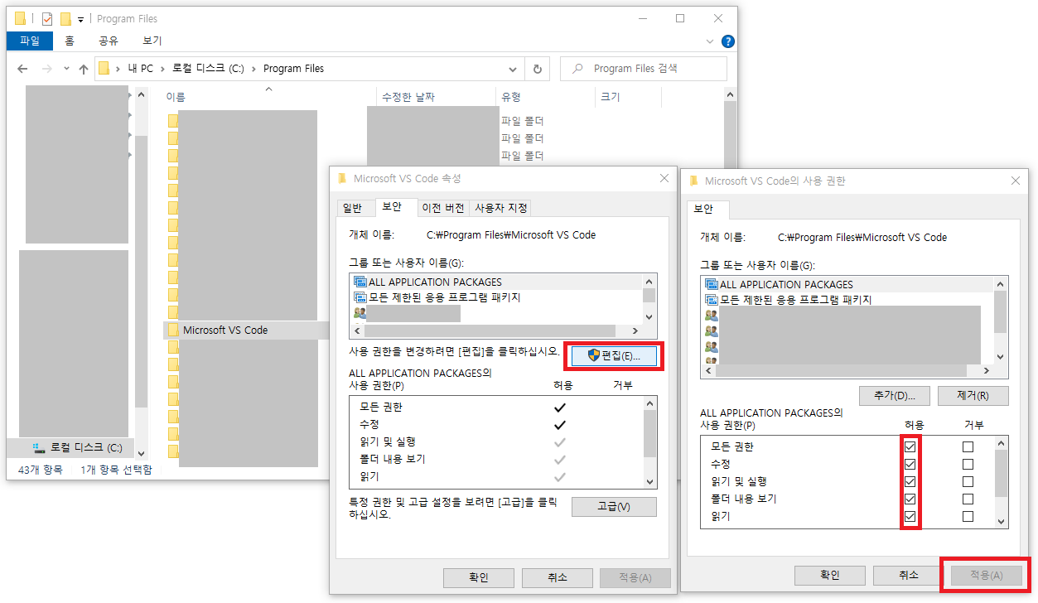Click the folder icon at address bar start
The width and height of the screenshot is (1038, 603).
(x=104, y=69)
